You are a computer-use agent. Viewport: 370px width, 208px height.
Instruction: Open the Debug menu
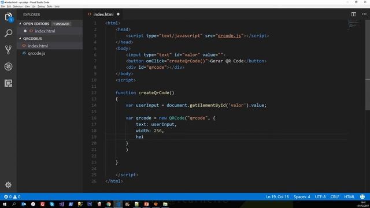click(x=41, y=6)
